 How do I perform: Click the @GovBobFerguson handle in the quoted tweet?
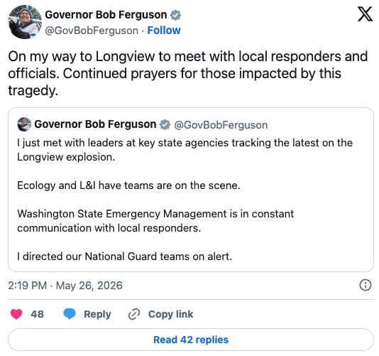tap(221, 125)
